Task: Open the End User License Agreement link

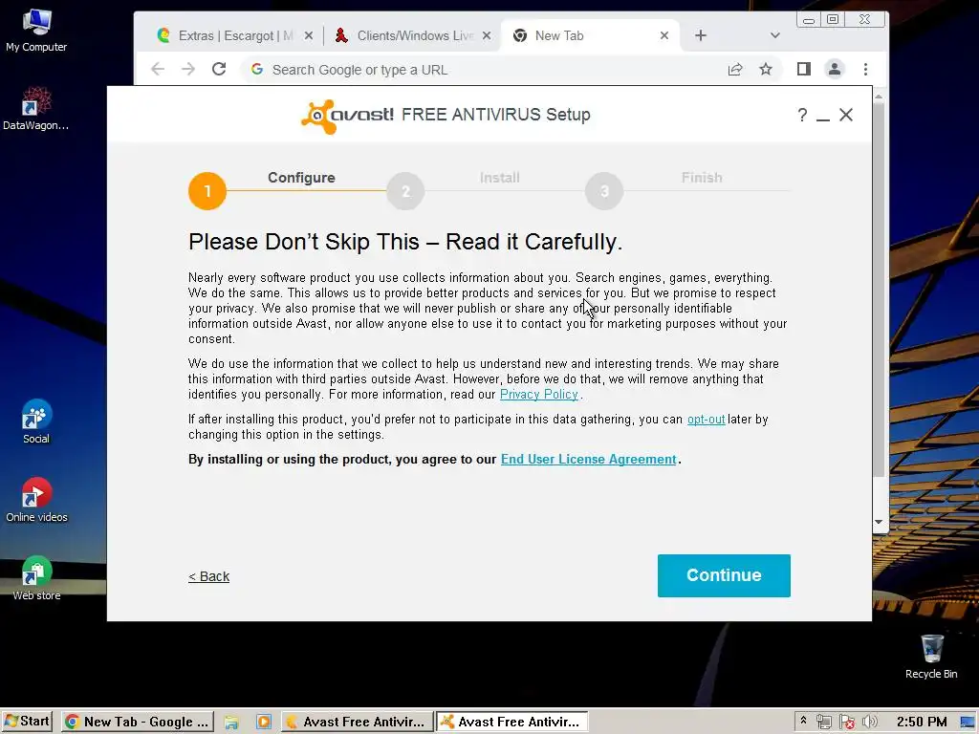Action: coord(588,460)
